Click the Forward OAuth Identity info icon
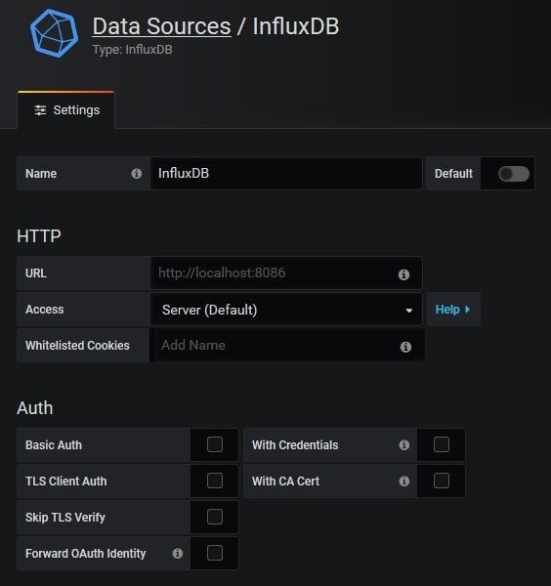 pos(178,553)
